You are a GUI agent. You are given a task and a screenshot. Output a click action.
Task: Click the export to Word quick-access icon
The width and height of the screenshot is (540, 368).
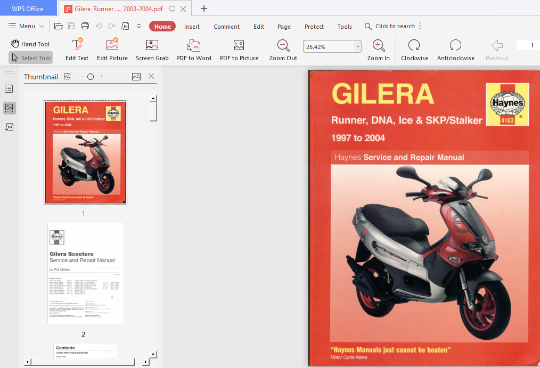tap(125, 26)
